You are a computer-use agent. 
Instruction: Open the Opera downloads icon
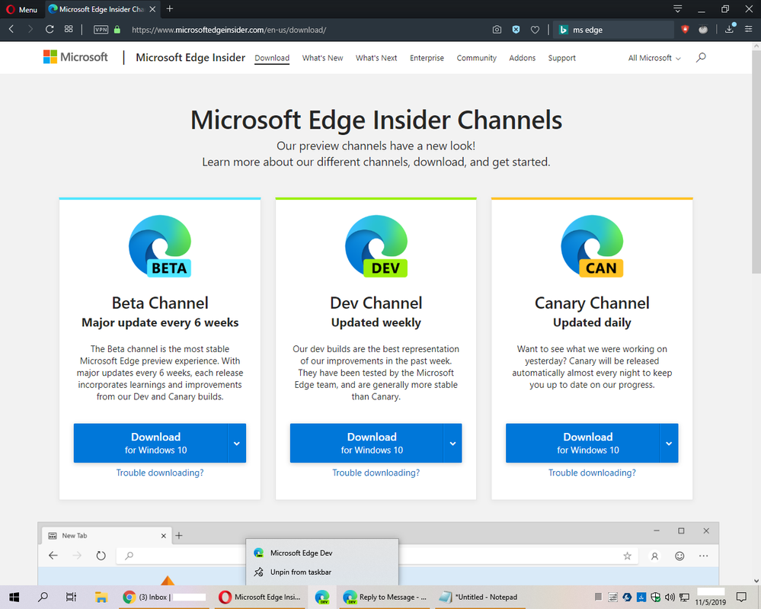729,29
